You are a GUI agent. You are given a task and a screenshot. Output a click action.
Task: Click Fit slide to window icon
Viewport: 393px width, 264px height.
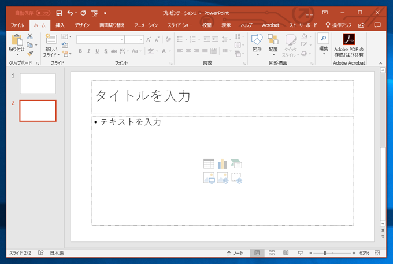(x=377, y=253)
